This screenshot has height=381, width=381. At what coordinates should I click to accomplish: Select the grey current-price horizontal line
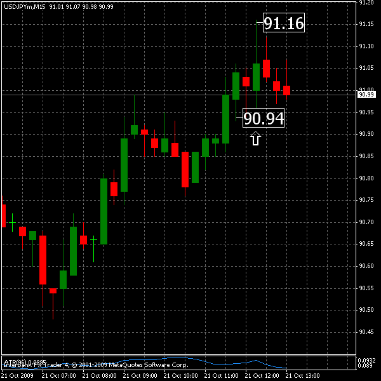click(x=179, y=95)
